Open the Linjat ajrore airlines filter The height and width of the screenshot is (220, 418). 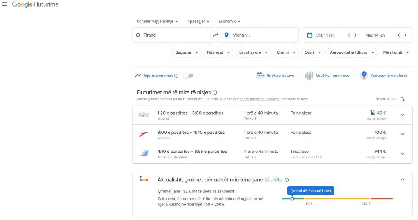[253, 52]
